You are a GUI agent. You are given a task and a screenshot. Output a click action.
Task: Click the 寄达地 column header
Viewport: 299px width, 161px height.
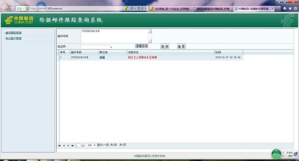(x=113, y=52)
